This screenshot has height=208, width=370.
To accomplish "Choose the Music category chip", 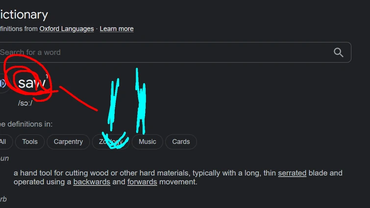I will (147, 141).
